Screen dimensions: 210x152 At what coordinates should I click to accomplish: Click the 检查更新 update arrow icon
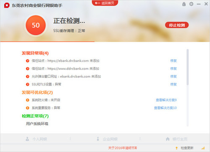(x=176, y=148)
